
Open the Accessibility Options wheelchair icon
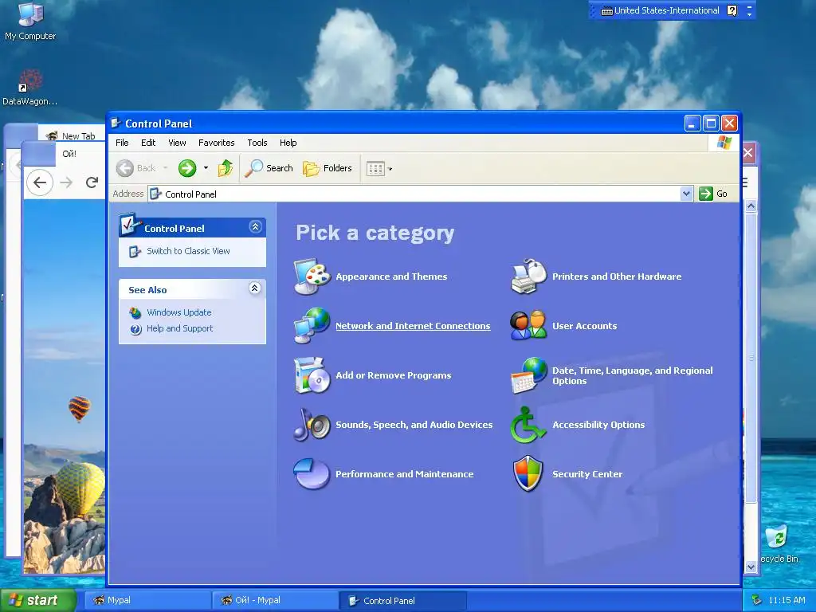528,424
